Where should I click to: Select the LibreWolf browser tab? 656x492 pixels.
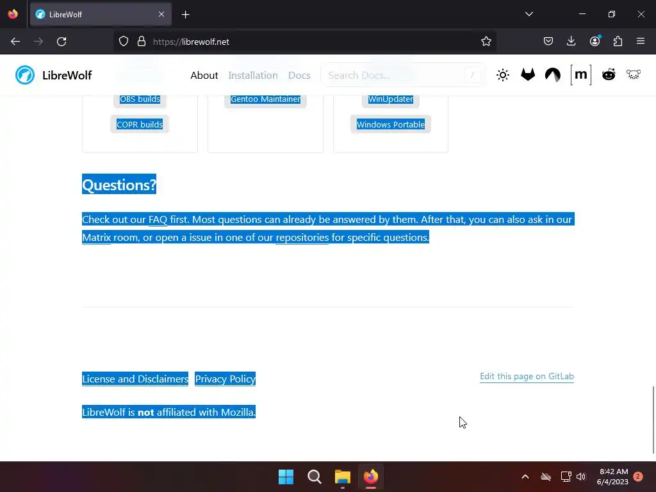click(x=101, y=14)
